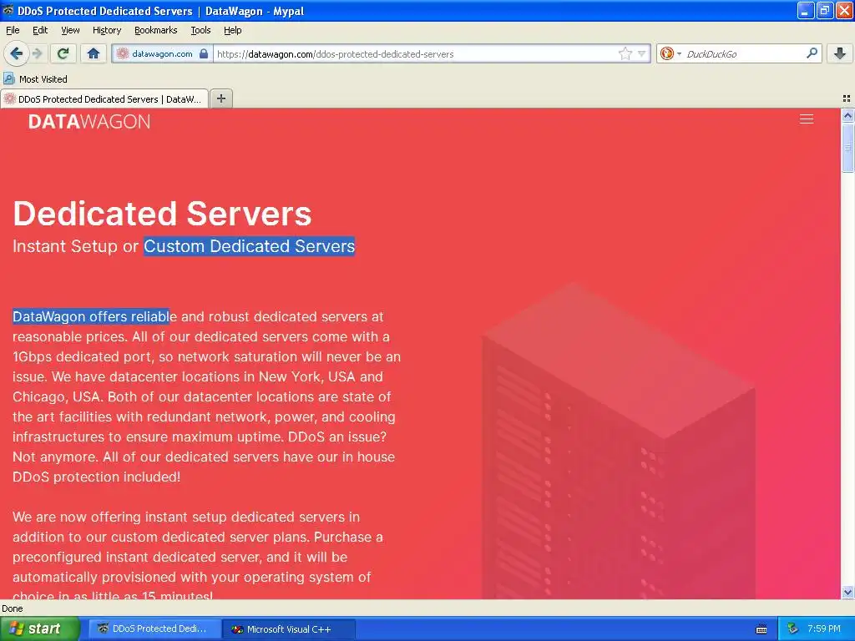Select the DDoS Protected Dedicated Servers tab
This screenshot has width=855, height=641.
tap(104, 99)
